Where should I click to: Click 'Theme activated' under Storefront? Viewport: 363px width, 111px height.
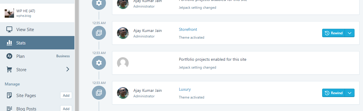[x=191, y=37]
